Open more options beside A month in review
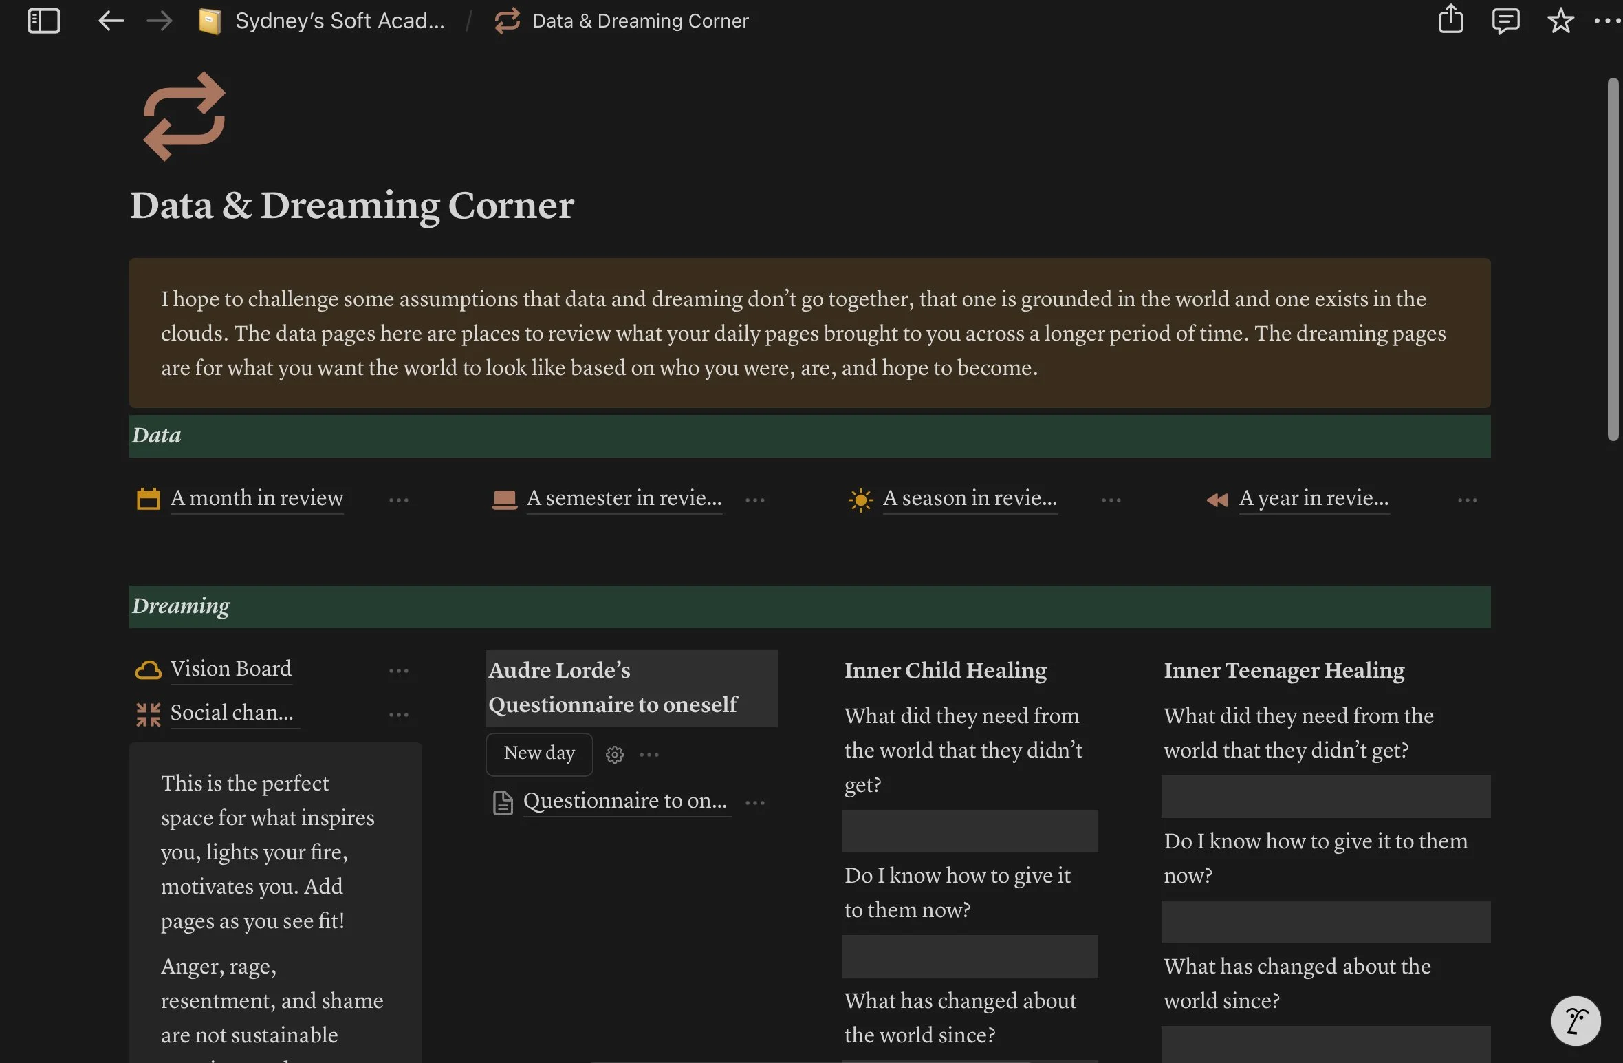Viewport: 1623px width, 1063px height. click(x=399, y=500)
